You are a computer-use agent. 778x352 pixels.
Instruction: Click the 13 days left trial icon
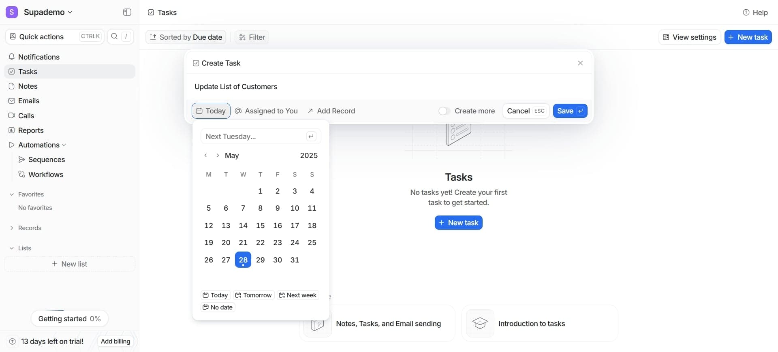tap(13, 341)
